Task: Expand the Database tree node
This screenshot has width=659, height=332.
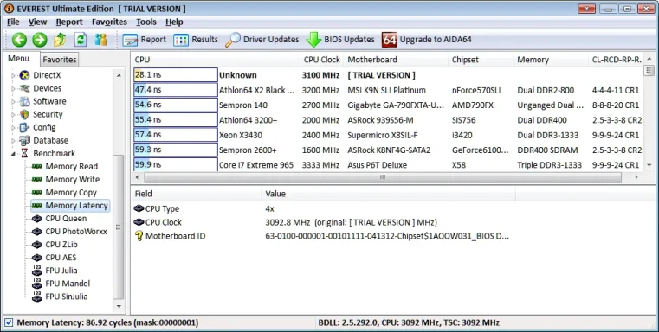Action: point(13,141)
